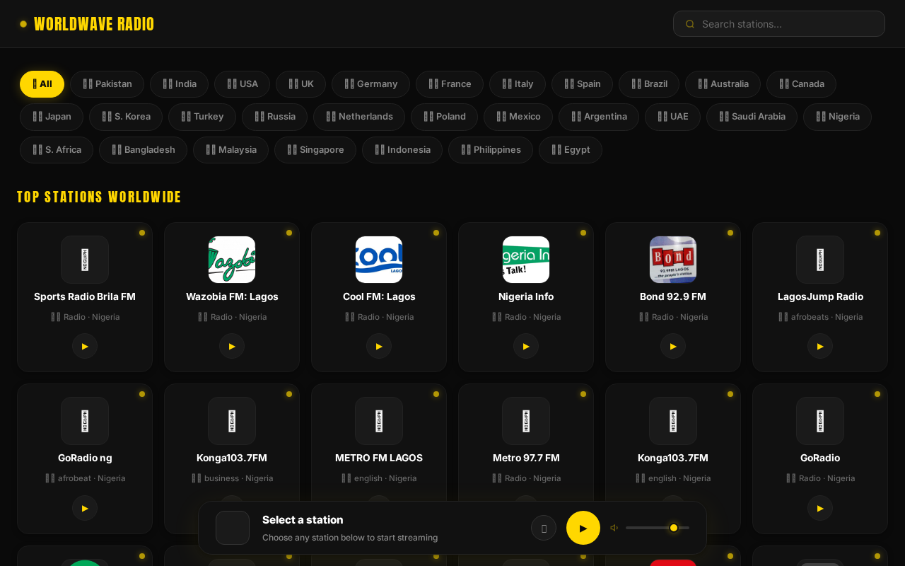Filter stations by Pakistan

107,84
